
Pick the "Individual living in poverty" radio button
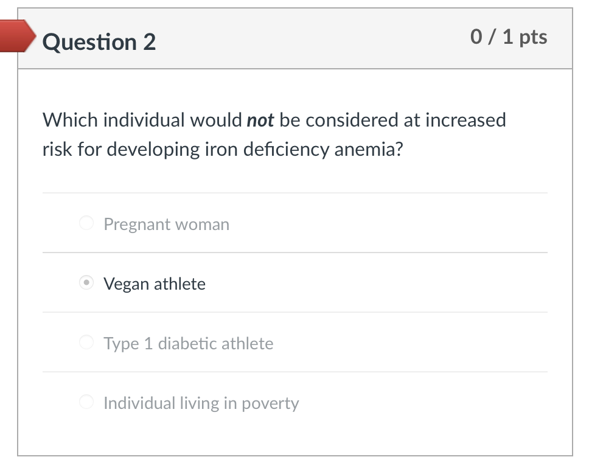(86, 403)
